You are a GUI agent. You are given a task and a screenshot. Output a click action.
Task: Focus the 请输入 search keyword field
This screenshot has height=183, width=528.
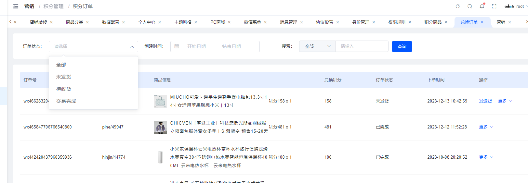(362, 46)
